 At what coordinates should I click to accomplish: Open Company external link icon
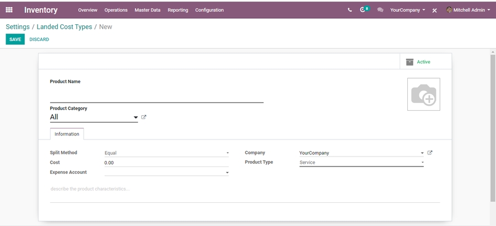pos(430,153)
